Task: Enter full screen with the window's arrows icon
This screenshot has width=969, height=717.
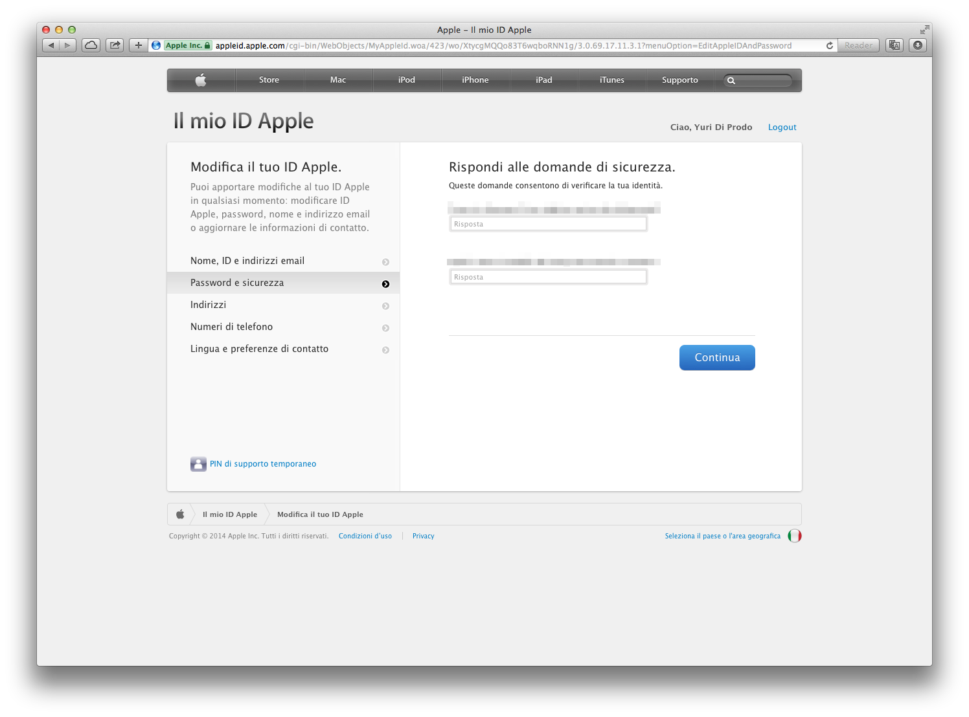Action: pyautogui.click(x=924, y=30)
